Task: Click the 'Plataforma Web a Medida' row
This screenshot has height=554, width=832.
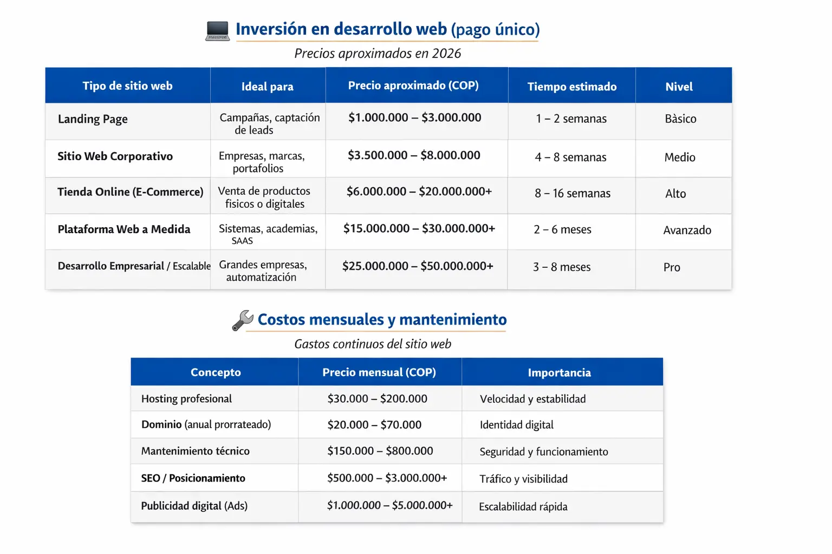Action: coord(123,229)
